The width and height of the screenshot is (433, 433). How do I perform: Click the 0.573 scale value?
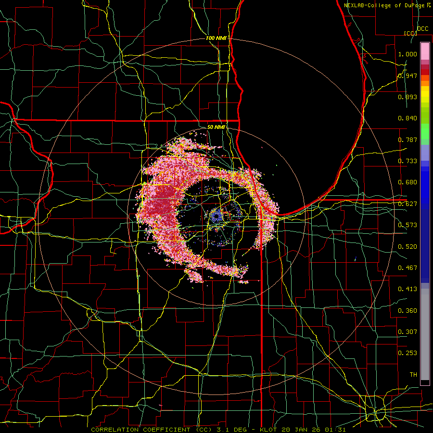tap(408, 225)
